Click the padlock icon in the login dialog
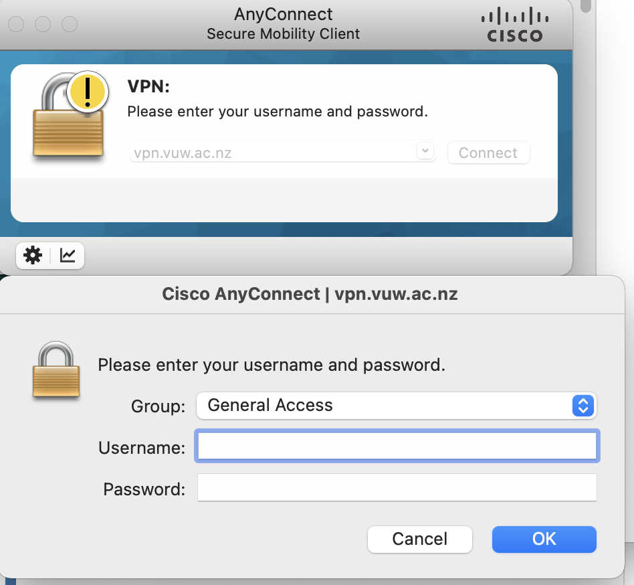 pos(56,370)
